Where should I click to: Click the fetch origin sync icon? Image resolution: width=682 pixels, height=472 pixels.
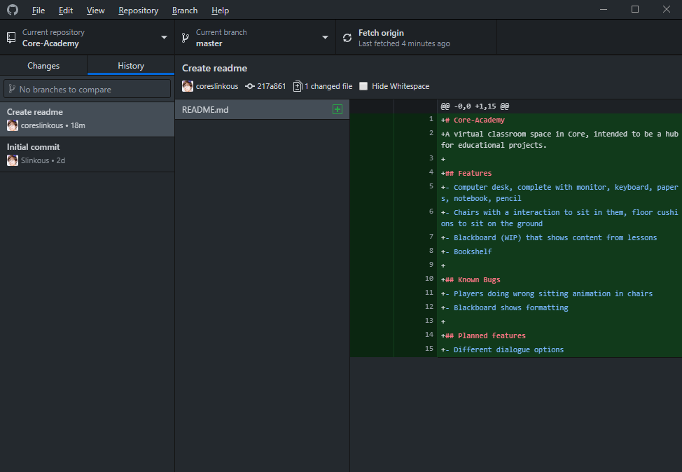[x=347, y=39]
